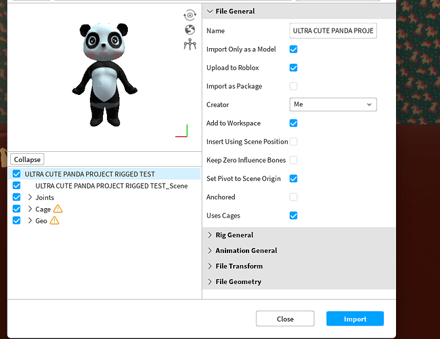440x339 pixels.
Task: Uncheck the Geo row checkbox
Action: 16,220
